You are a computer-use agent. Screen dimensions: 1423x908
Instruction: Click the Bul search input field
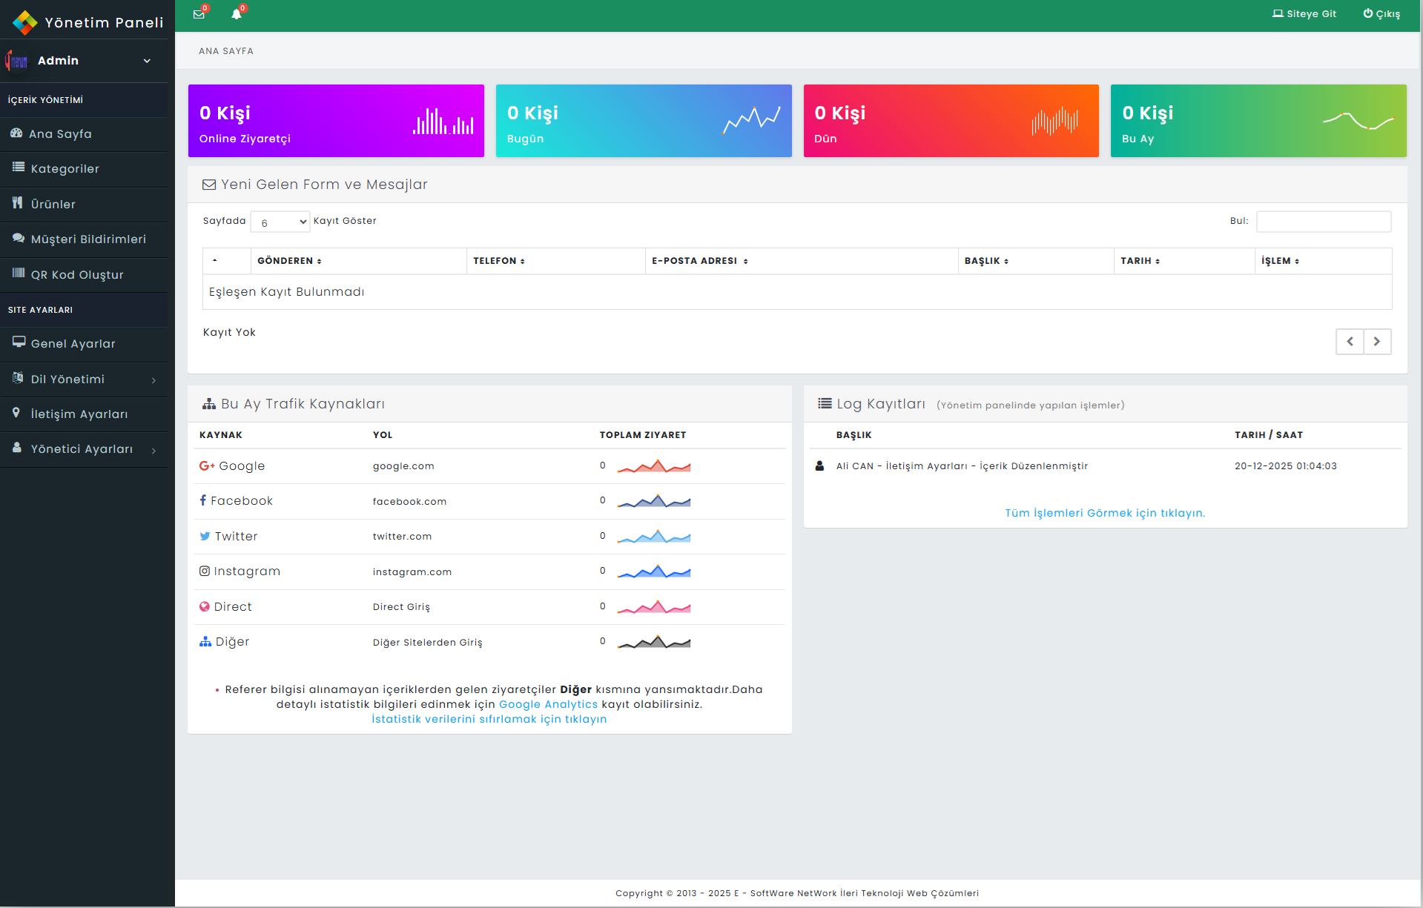tap(1323, 222)
